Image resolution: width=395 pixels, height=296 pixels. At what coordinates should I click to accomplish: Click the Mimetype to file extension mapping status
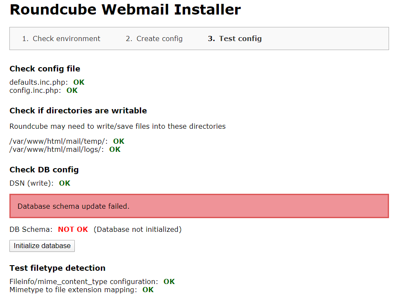click(x=148, y=290)
